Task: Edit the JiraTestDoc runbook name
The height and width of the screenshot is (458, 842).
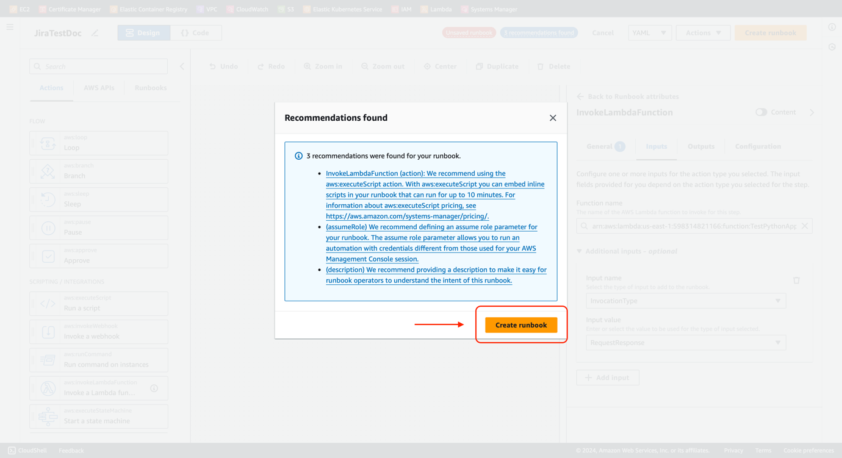Action: [95, 33]
